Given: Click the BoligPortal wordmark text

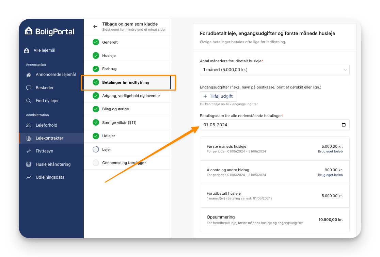Looking at the screenshot, I should [x=55, y=32].
